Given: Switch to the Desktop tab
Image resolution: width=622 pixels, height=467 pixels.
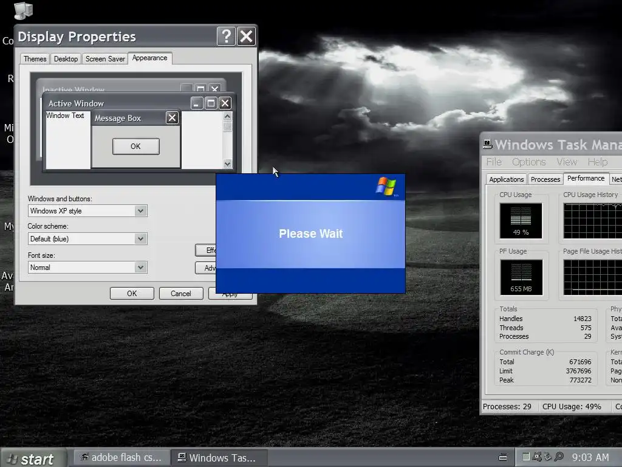Looking at the screenshot, I should 66,59.
